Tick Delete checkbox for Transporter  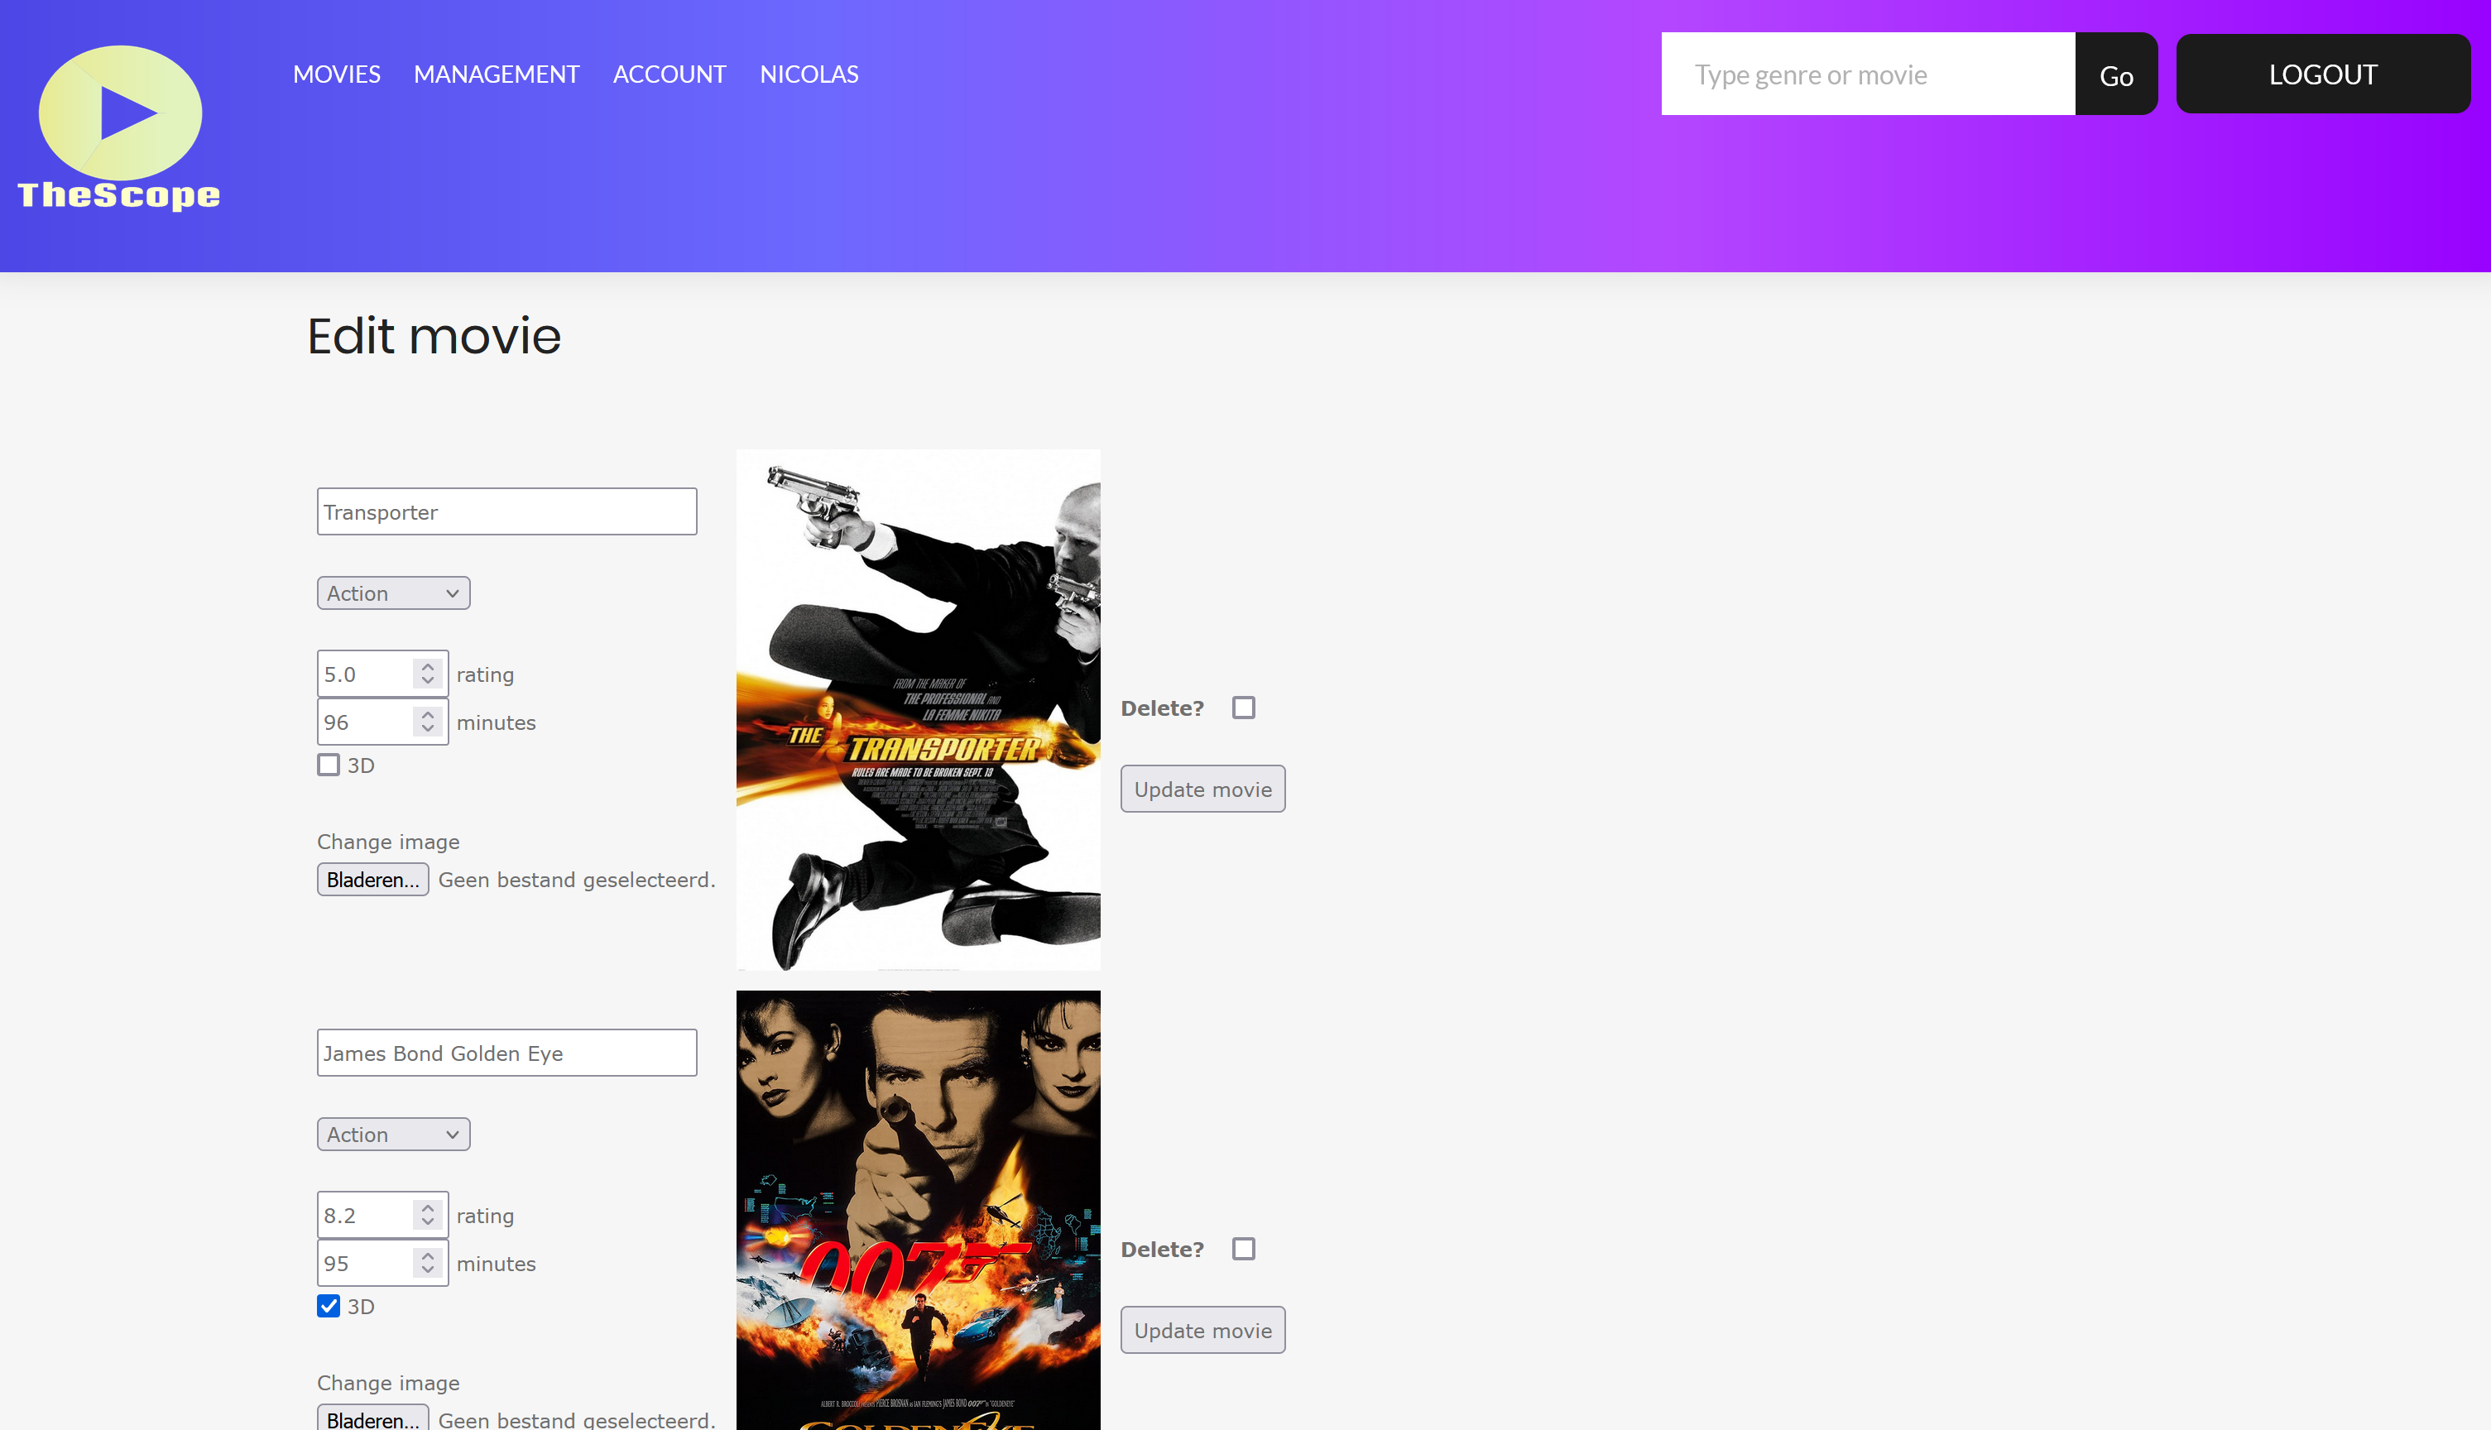click(1244, 708)
